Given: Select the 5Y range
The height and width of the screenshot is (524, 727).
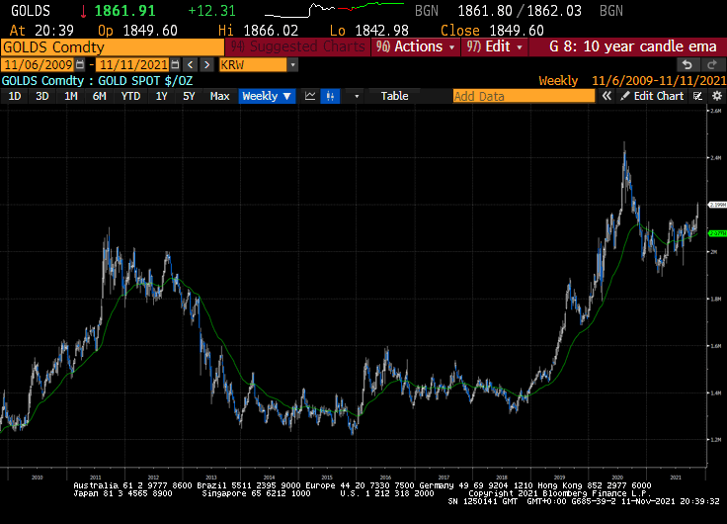Looking at the screenshot, I should pos(189,96).
